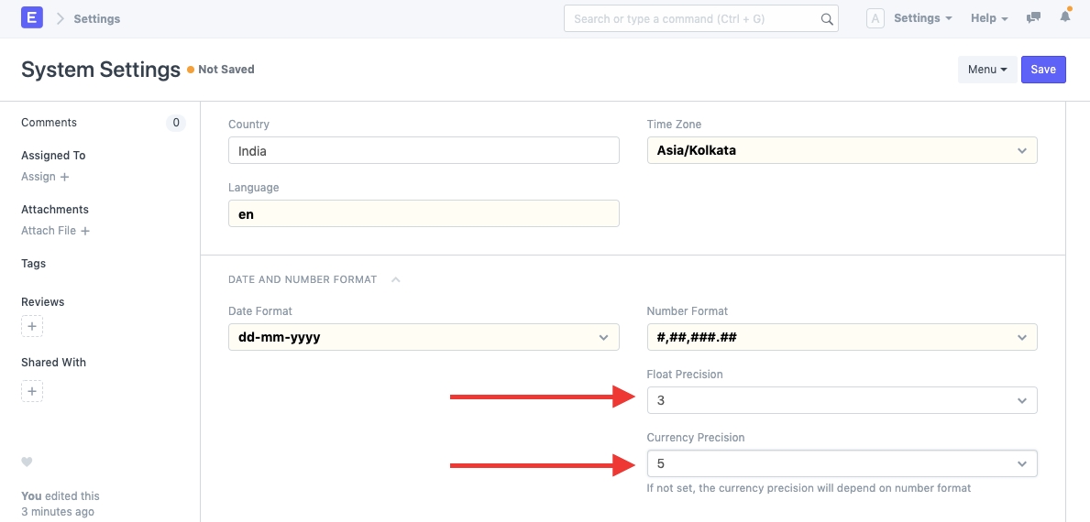This screenshot has height=522, width=1090.
Task: Click the user avatar icon
Action: (875, 18)
